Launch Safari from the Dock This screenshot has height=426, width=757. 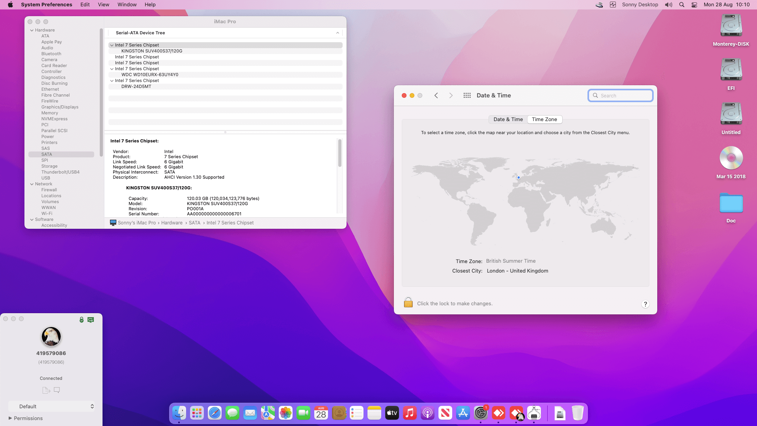tap(214, 413)
